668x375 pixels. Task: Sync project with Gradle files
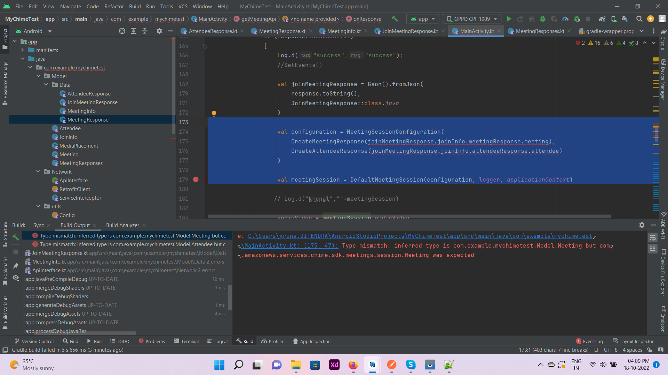click(602, 19)
